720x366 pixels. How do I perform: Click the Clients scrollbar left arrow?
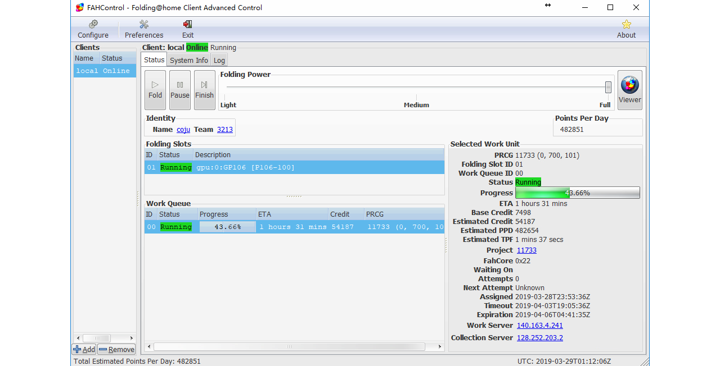pyautogui.click(x=77, y=338)
